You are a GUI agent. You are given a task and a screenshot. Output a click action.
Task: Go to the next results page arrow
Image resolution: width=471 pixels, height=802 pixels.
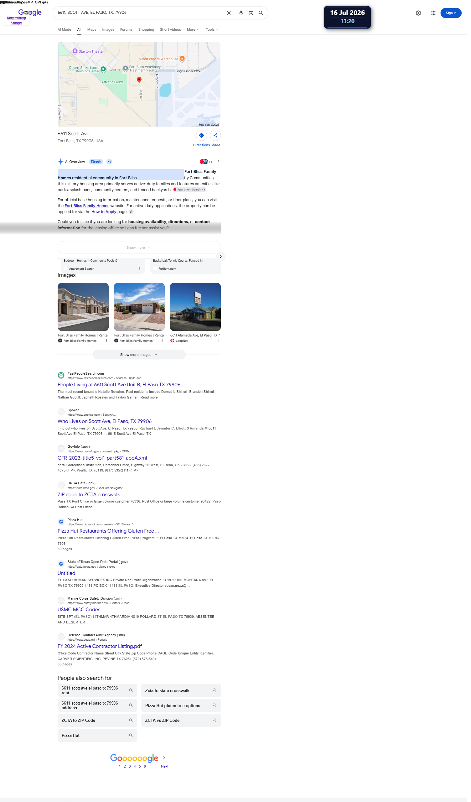point(165,765)
